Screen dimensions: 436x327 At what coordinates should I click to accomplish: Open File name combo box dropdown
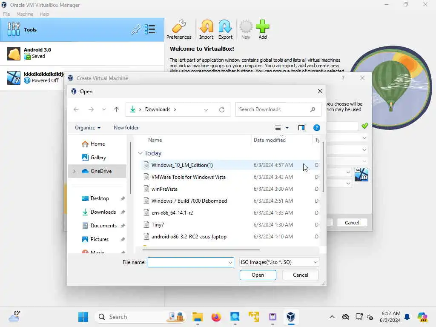(230, 262)
